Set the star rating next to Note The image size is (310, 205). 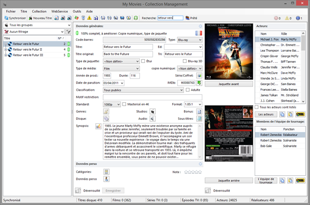click(x=193, y=172)
